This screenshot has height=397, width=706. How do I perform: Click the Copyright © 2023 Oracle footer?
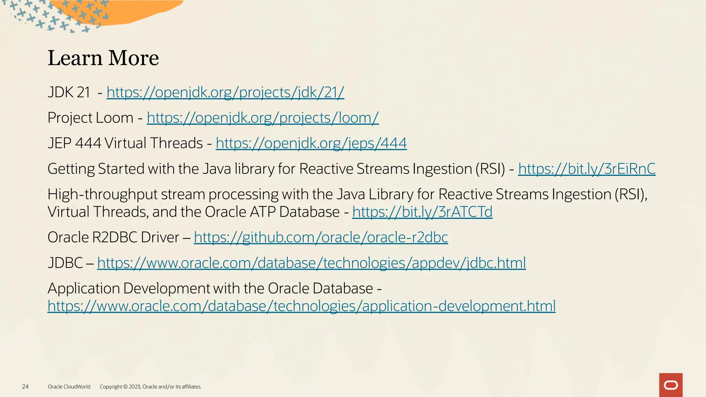[150, 387]
